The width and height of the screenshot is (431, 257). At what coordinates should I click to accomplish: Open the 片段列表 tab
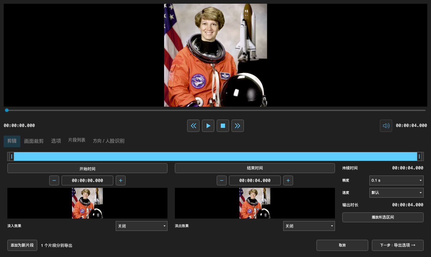(77, 140)
